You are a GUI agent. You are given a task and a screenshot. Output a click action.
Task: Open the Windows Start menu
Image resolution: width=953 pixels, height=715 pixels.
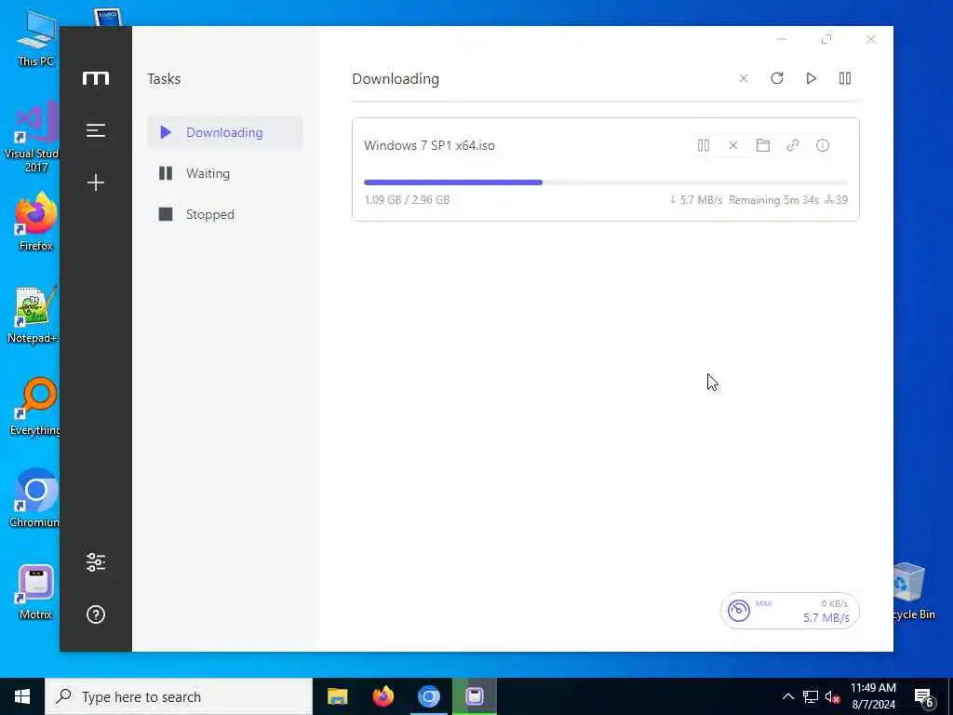(x=22, y=696)
